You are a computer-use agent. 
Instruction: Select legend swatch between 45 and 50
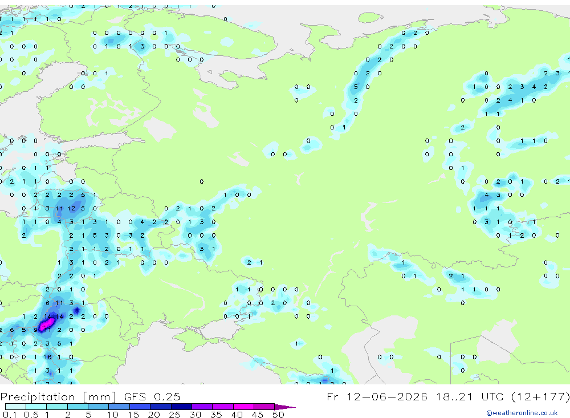pos(264,407)
